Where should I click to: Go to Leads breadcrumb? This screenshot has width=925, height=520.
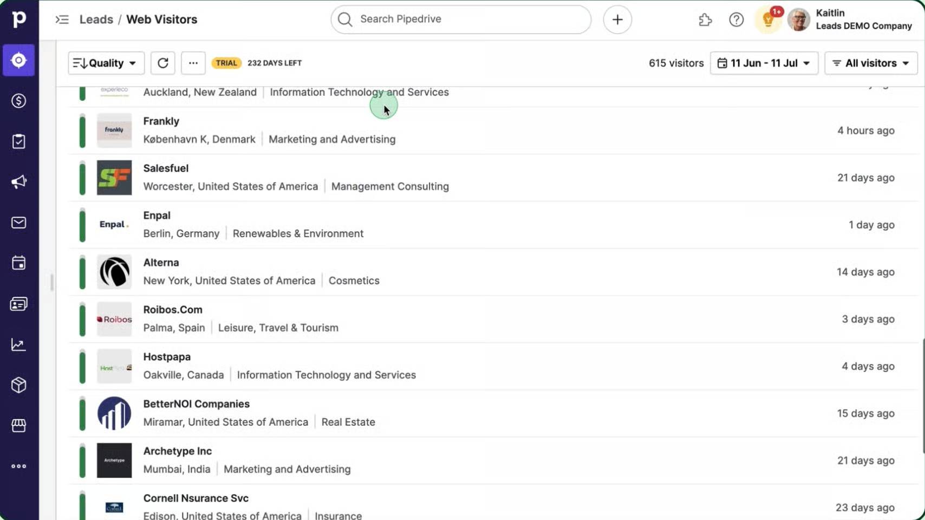(96, 19)
